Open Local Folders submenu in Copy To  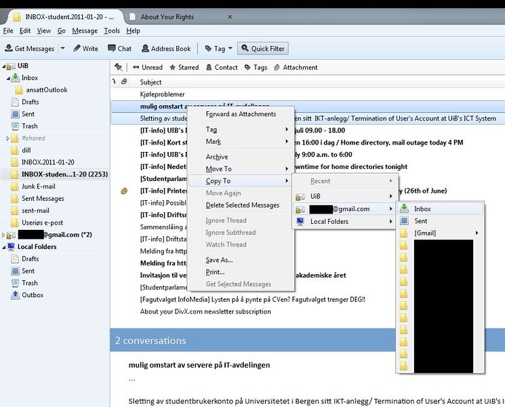click(345, 221)
